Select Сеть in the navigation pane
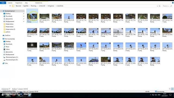Viewport: 174px width, 98px height. 6,63
